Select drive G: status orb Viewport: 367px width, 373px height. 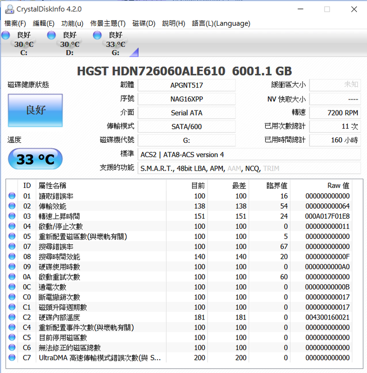[97, 35]
